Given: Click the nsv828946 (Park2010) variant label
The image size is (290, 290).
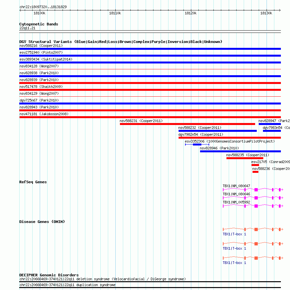Looking at the screenshot, I should tap(219, 148).
